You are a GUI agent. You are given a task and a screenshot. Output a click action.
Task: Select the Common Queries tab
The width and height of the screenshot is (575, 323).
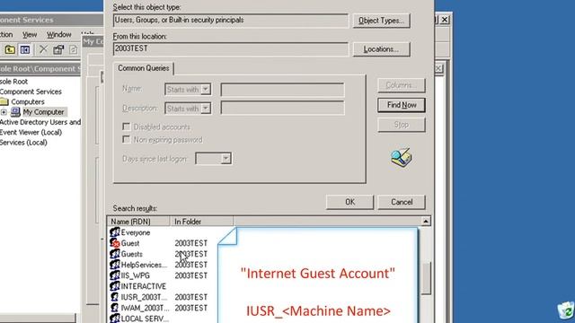144,68
